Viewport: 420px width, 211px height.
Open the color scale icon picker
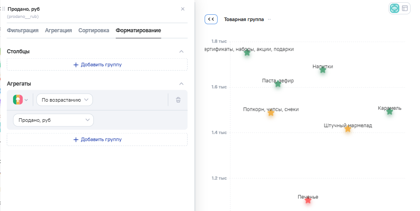coord(21,100)
